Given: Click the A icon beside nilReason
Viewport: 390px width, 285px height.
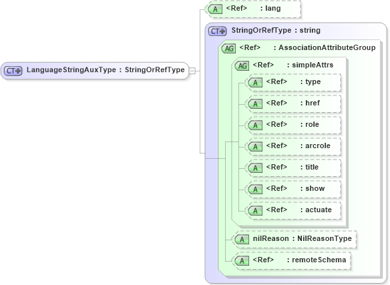Looking at the screenshot, I should coord(242,240).
